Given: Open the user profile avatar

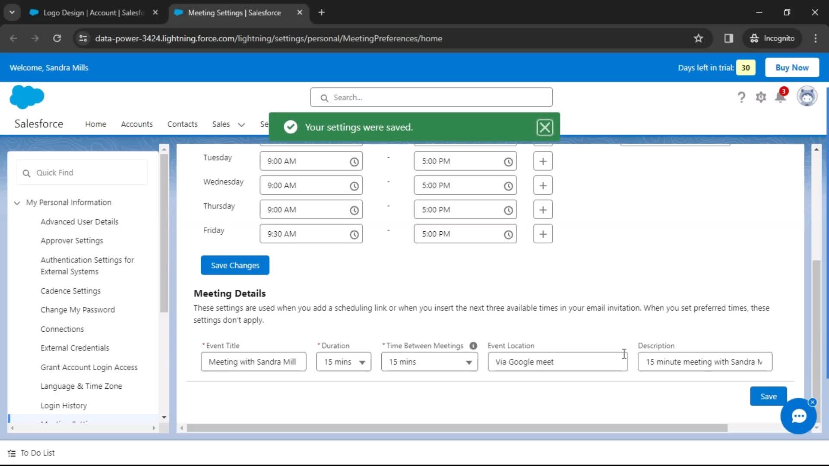Looking at the screenshot, I should pos(807,96).
